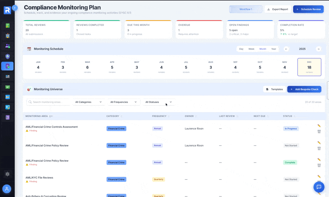
Task: Open the people sidebar icon
Action: [7, 46]
